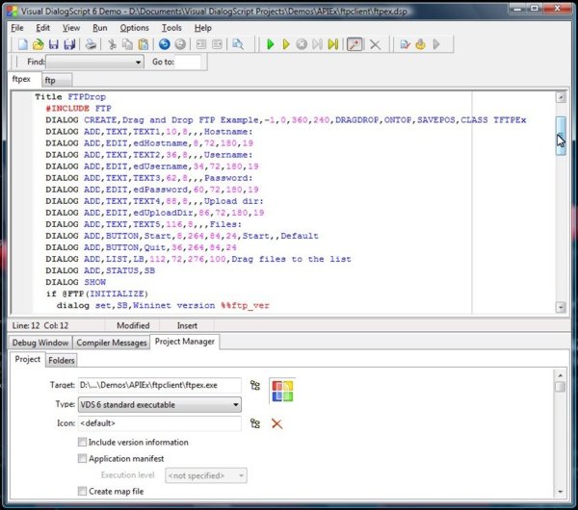Click the Icon path field showing <default>
The width and height of the screenshot is (578, 510).
pyautogui.click(x=160, y=423)
